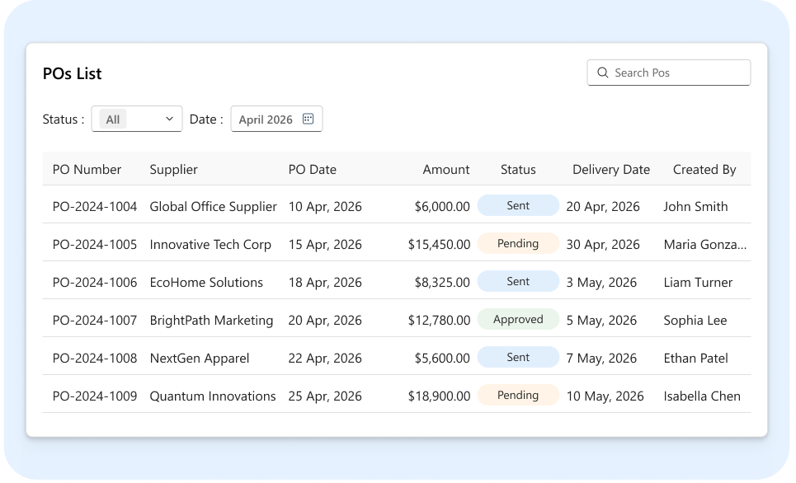
Task: Focus the Search Pos input field
Action: click(669, 73)
